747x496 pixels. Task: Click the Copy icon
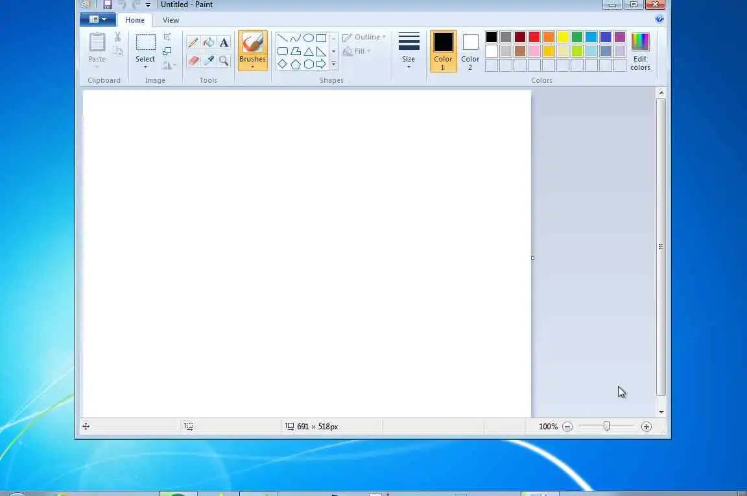coord(117,51)
